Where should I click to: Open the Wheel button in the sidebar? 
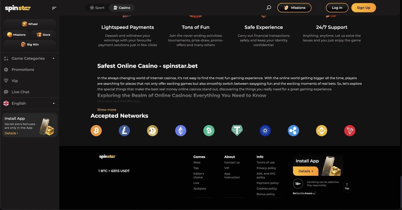pyautogui.click(x=30, y=24)
